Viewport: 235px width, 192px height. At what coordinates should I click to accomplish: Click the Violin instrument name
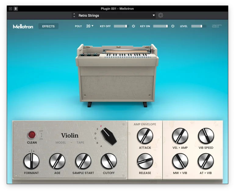(70, 135)
